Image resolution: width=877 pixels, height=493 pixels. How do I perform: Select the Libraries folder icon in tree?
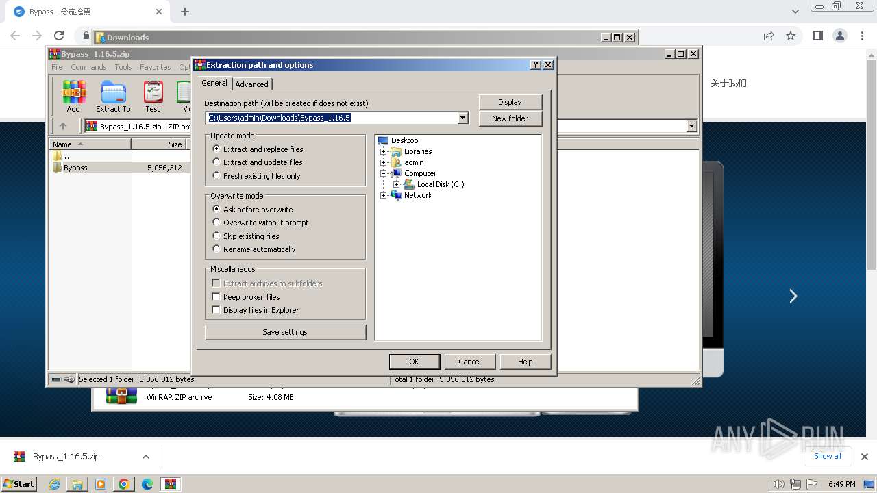pyautogui.click(x=396, y=151)
